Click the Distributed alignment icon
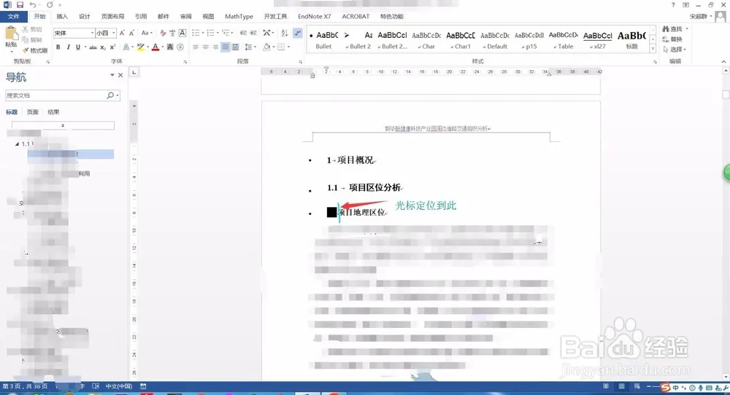730x395 pixels. point(236,47)
